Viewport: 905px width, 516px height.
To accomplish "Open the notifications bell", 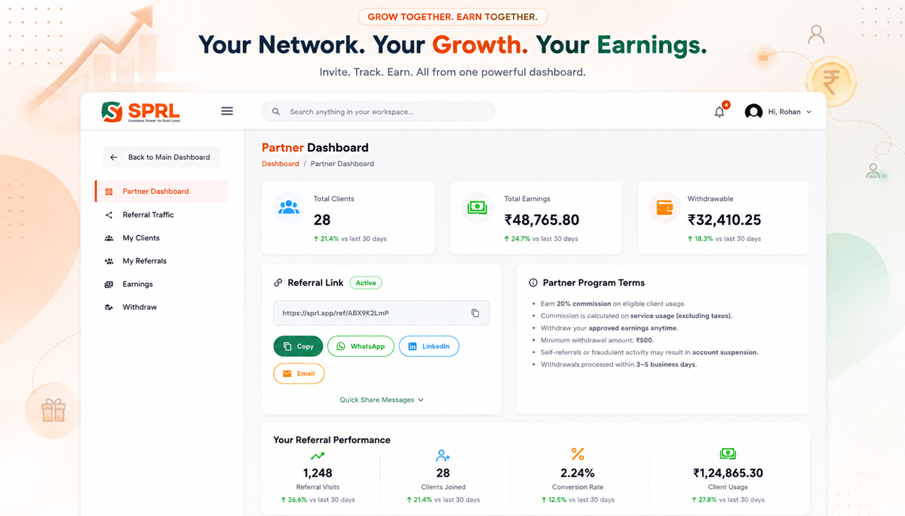I will [x=719, y=112].
